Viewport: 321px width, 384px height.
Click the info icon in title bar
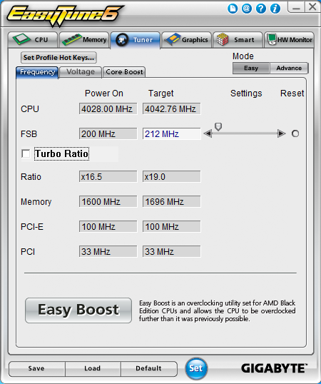click(x=275, y=9)
